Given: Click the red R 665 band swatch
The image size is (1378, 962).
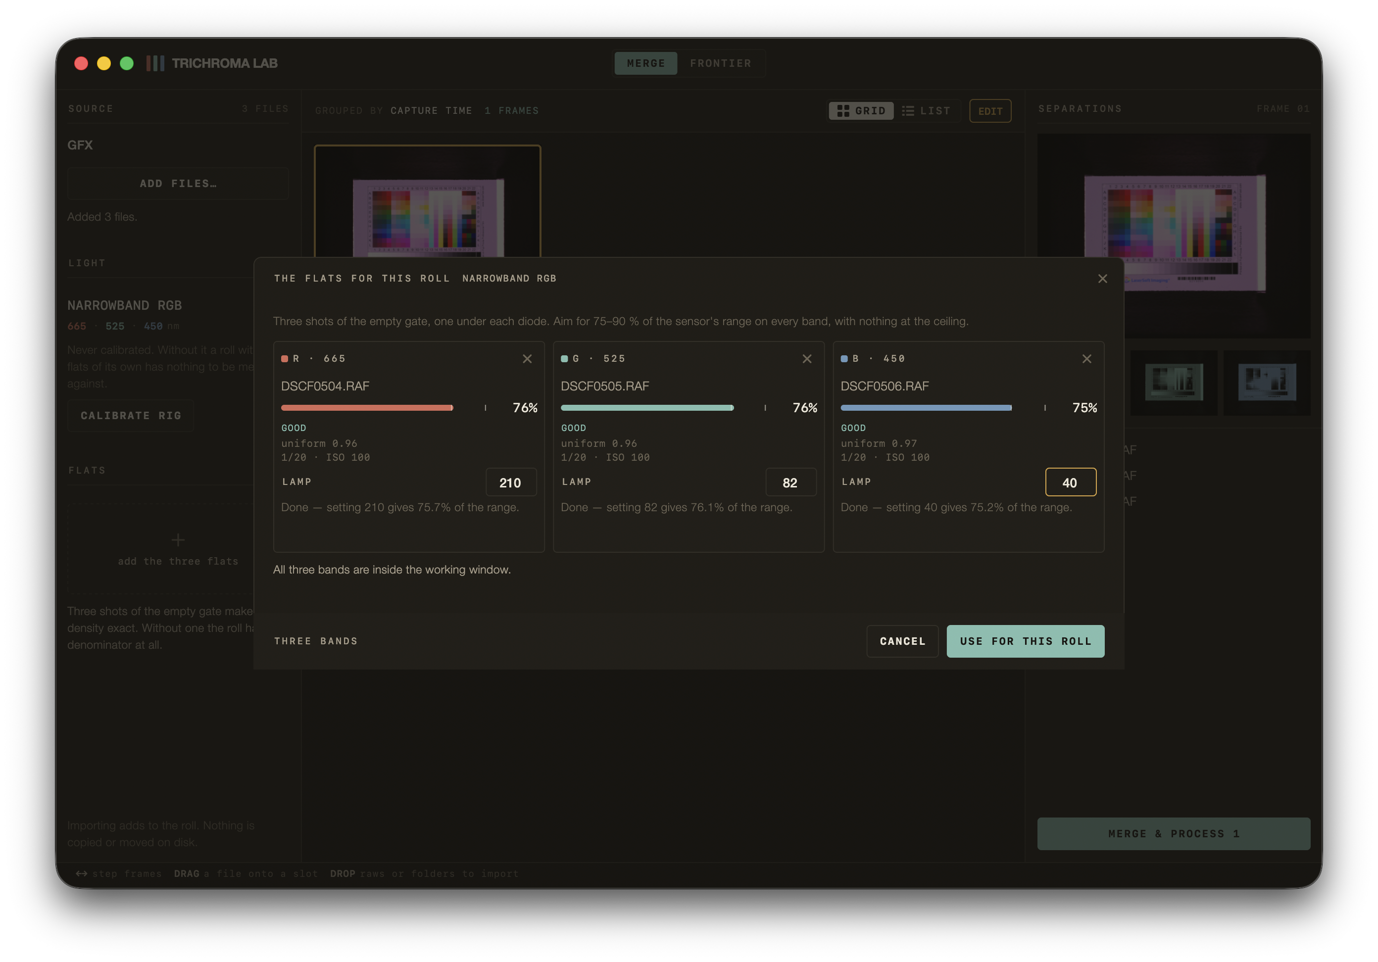Looking at the screenshot, I should pos(285,359).
